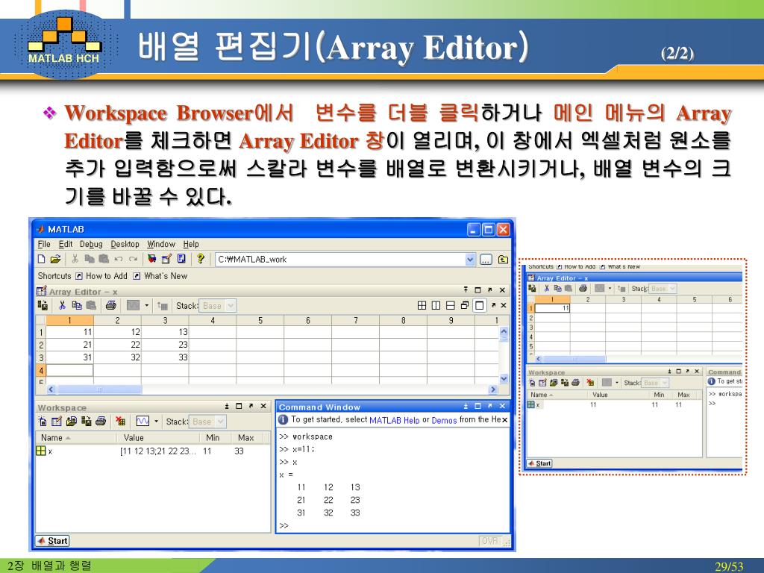This screenshot has height=573, width=764.
Task: Click the Array Editor copy icon
Action: tap(77, 305)
